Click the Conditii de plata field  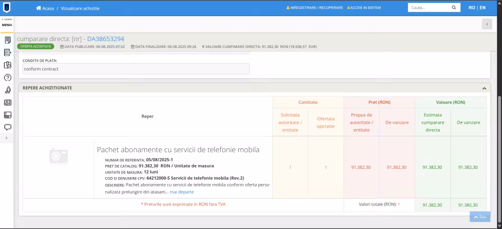click(136, 69)
